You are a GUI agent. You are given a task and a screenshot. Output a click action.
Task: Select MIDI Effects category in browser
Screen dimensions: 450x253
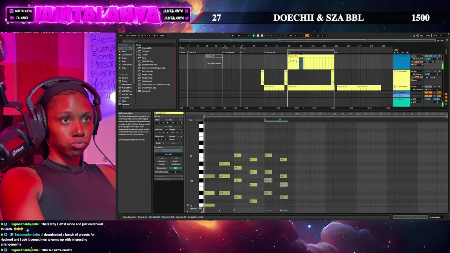click(x=125, y=91)
